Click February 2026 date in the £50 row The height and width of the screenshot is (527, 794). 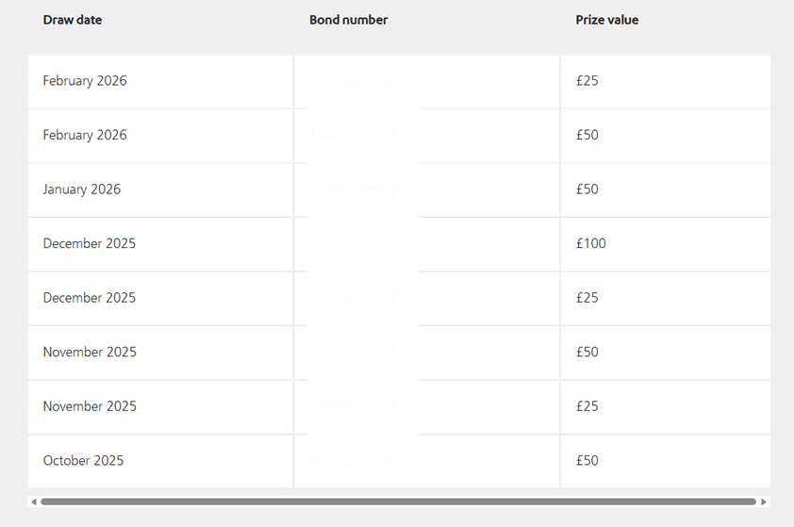85,135
